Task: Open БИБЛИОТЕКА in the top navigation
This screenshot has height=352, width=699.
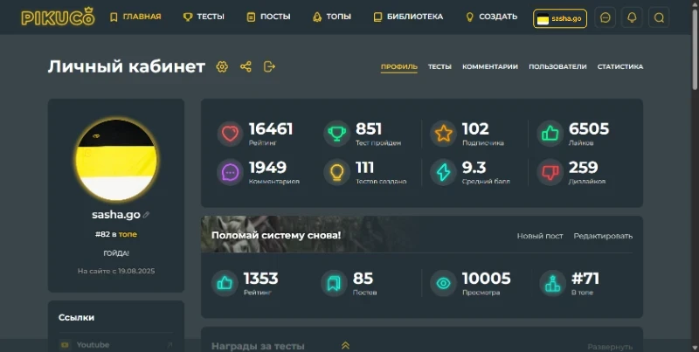Action: (x=408, y=17)
